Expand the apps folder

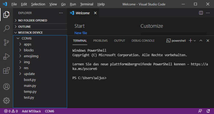40,44
